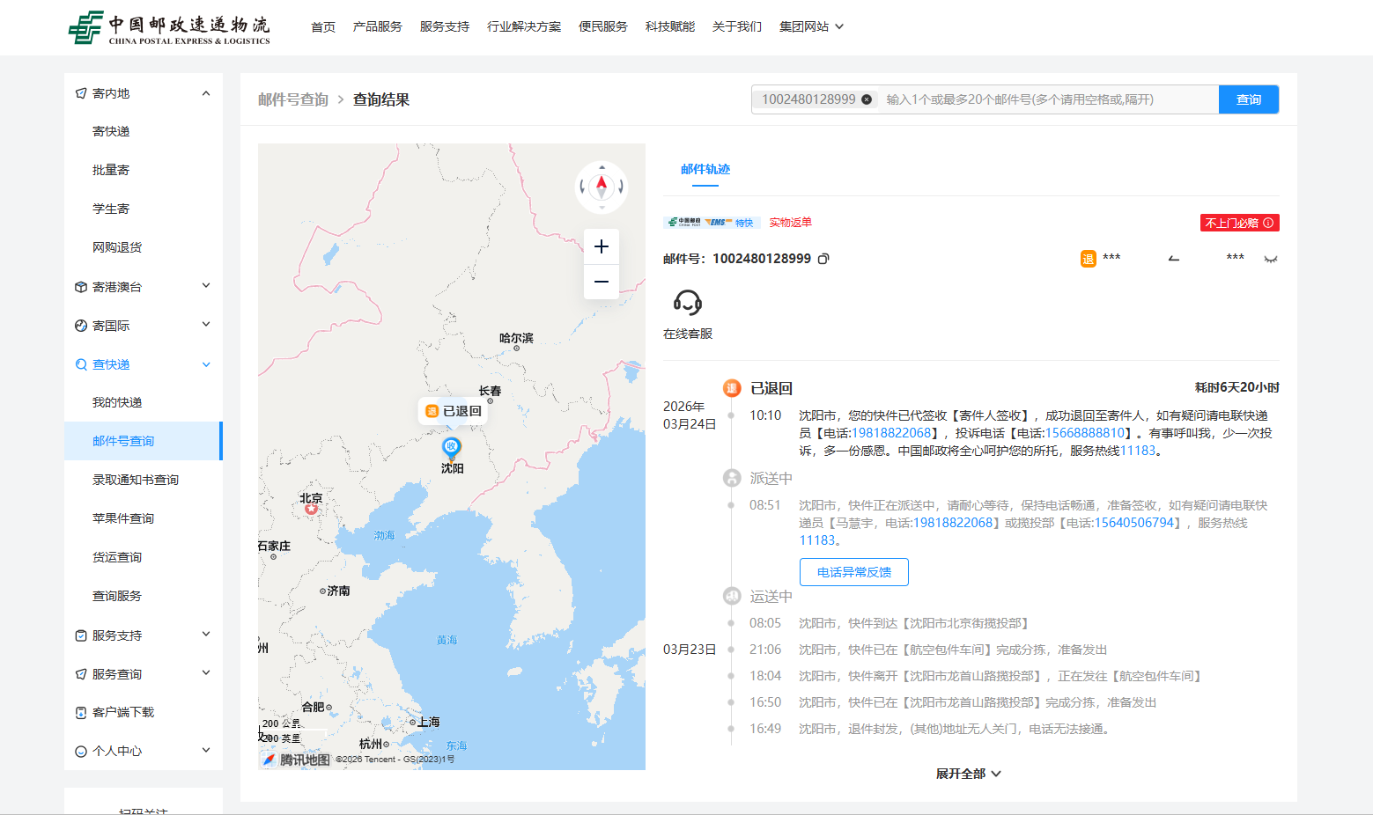Click info icon on 不上门必赔 badge

click(x=1268, y=223)
